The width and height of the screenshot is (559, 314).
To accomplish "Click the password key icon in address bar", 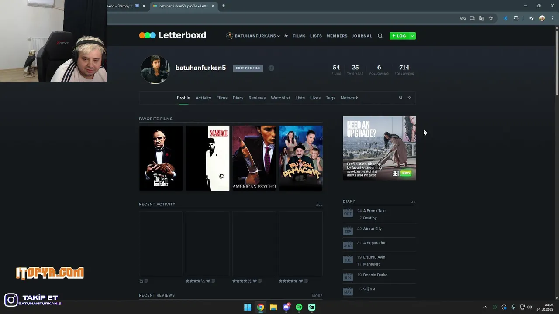I will point(463,18).
